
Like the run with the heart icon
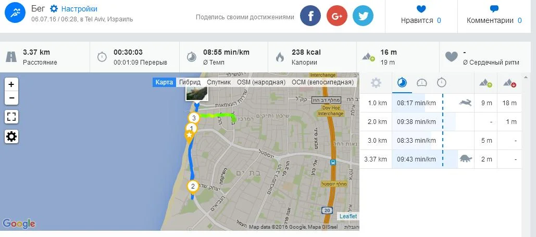coord(421,8)
